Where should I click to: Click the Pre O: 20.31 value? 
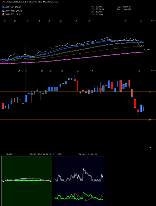tap(97, 7)
